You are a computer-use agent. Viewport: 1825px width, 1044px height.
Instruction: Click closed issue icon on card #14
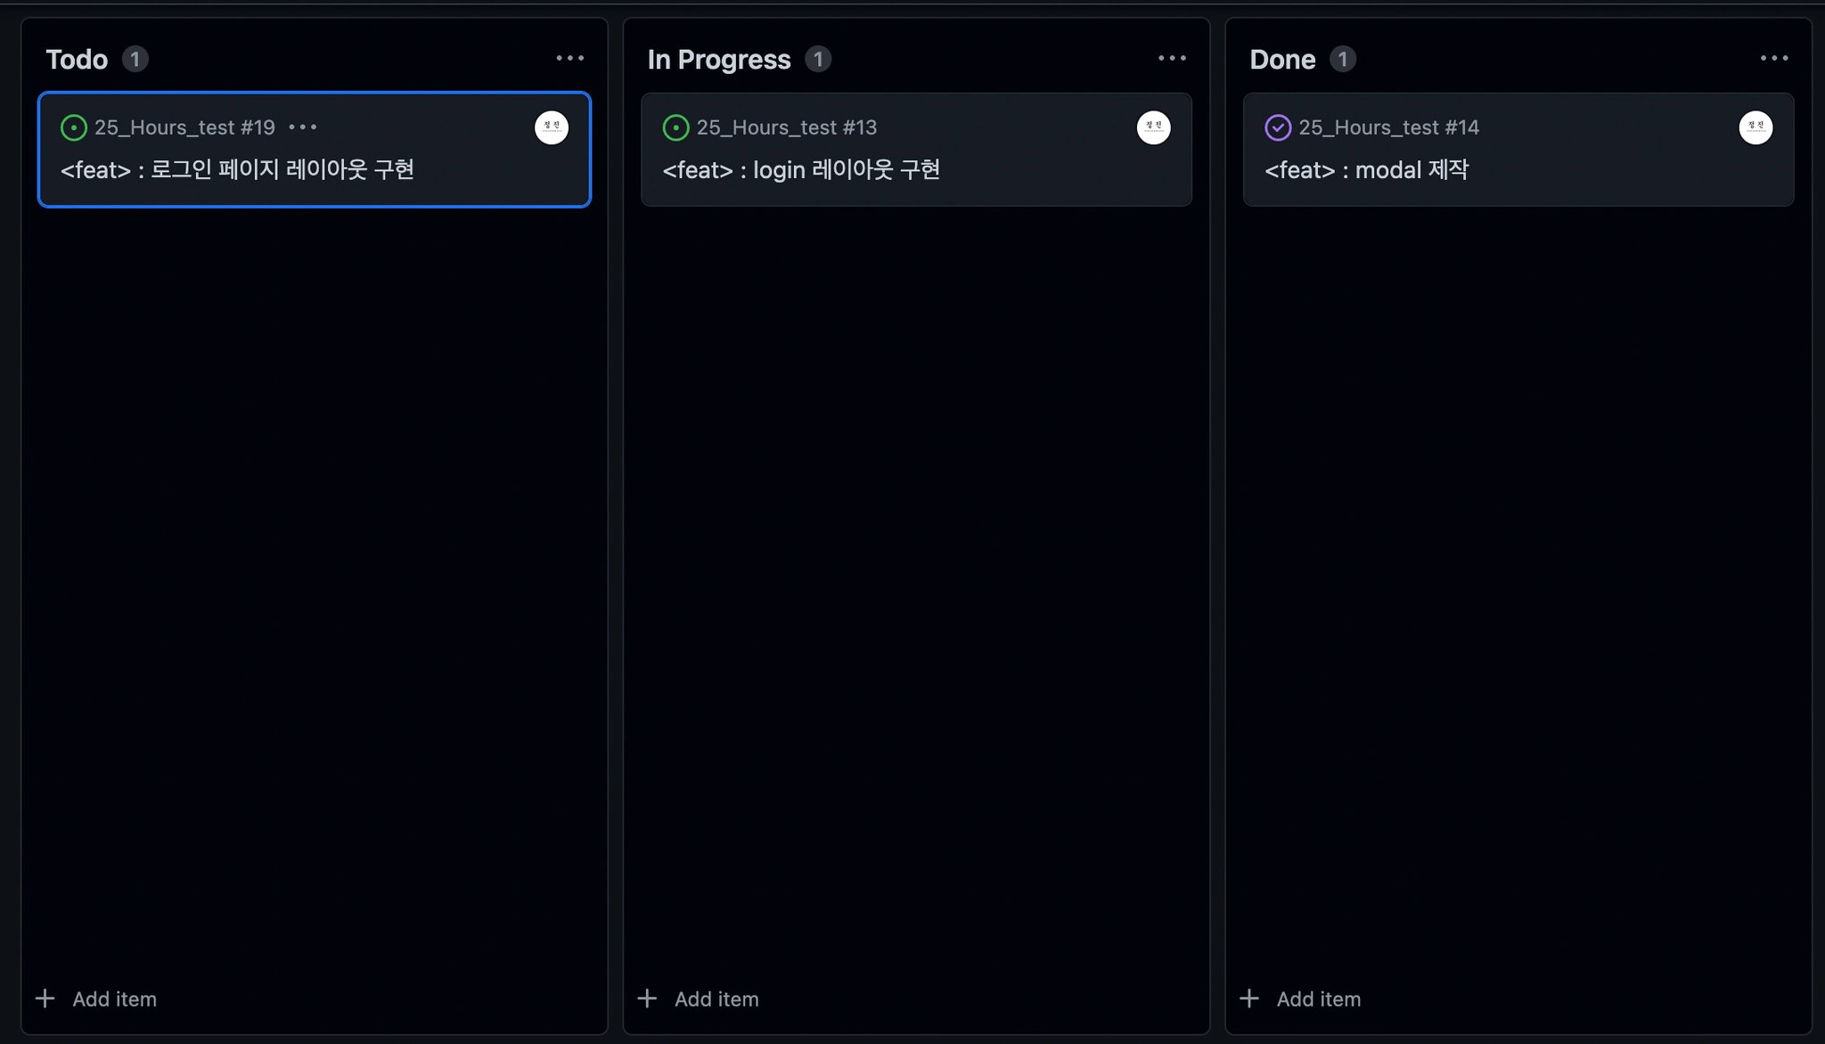click(x=1278, y=127)
